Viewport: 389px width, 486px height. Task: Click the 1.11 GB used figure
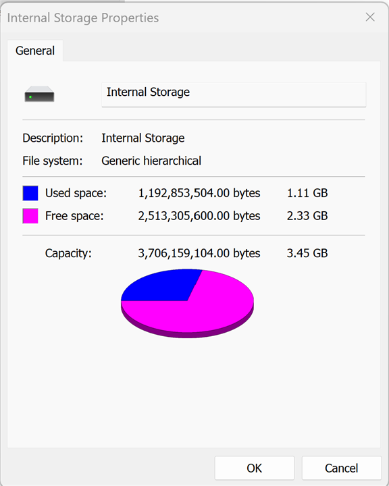[x=307, y=193]
